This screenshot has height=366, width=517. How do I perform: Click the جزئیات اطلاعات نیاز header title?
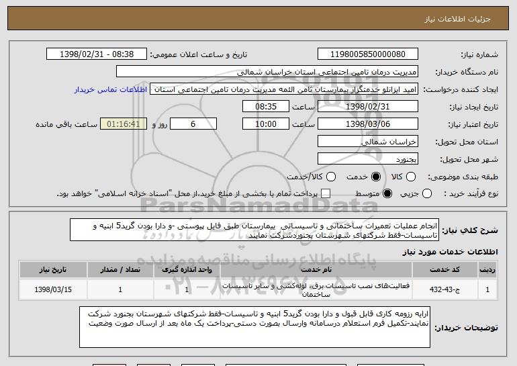(457, 19)
